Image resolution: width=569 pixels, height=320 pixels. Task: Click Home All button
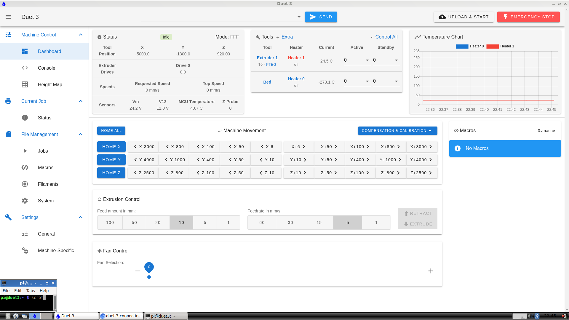pos(111,131)
